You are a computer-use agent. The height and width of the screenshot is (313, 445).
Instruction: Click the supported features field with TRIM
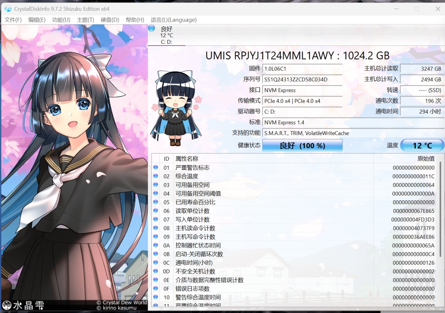353,133
